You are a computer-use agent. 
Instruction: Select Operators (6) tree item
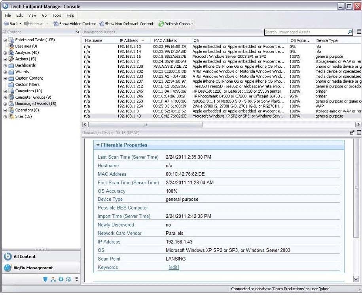point(27,110)
